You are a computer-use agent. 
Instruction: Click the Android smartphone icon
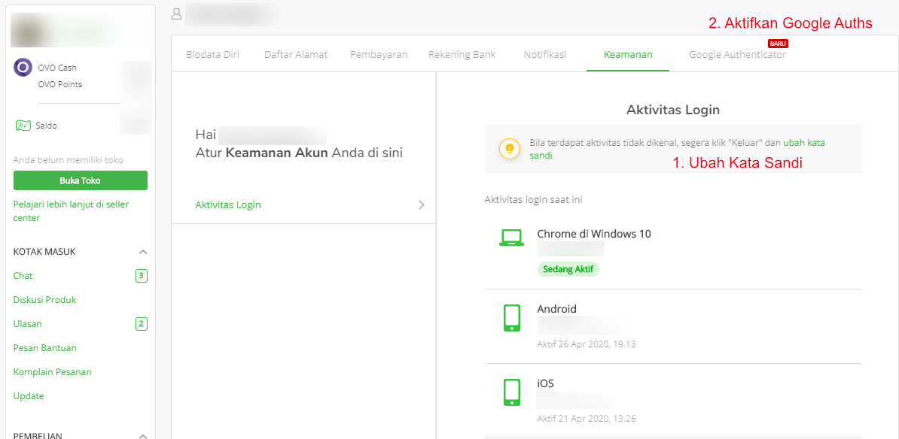tap(512, 317)
